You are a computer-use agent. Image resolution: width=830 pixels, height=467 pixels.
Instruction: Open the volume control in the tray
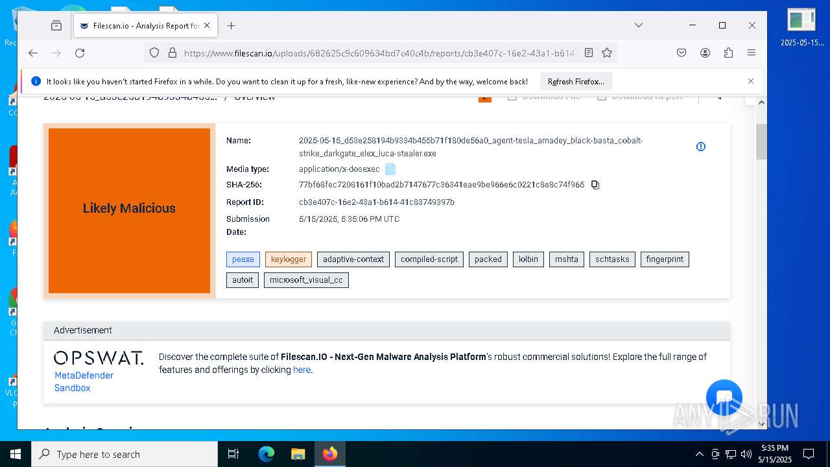pos(746,454)
